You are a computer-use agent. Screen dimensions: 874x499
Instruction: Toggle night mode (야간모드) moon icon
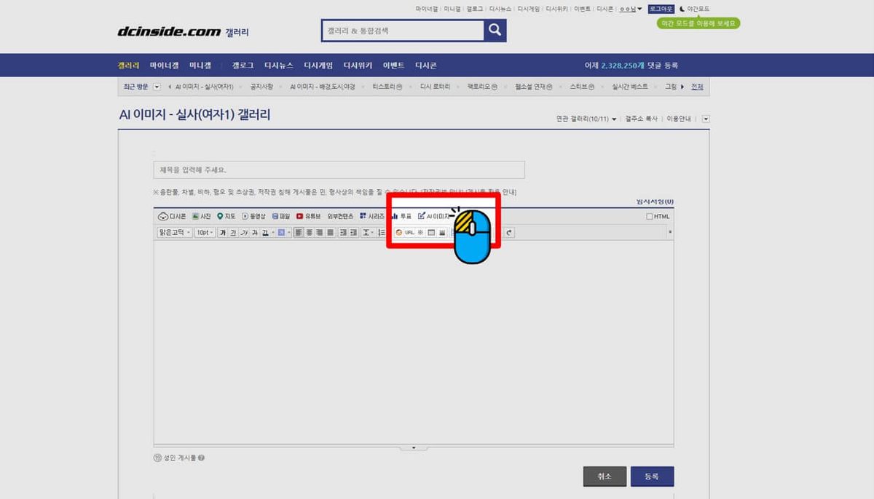(682, 9)
